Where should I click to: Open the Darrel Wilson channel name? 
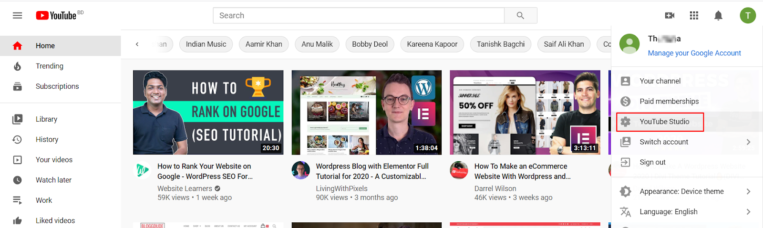coord(495,188)
